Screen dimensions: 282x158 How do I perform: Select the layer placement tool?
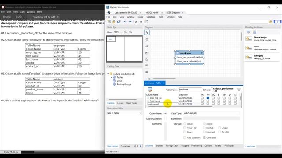pyautogui.click(x=147, y=53)
